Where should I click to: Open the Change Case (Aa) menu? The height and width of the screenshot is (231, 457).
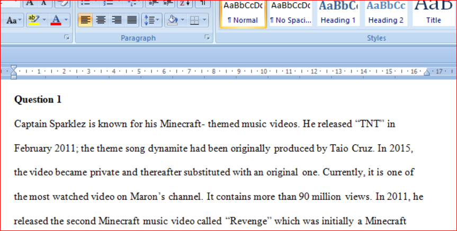(13, 20)
